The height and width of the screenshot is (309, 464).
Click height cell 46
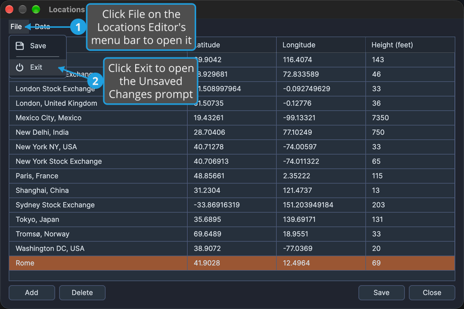pos(410,74)
